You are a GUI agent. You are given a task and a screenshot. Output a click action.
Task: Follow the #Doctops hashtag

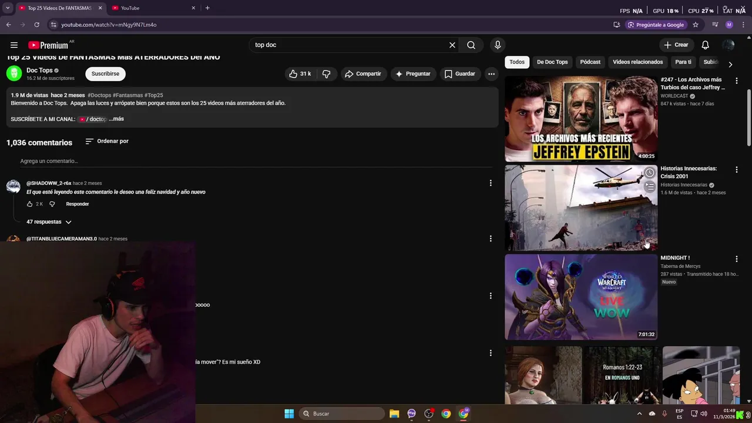coord(99,95)
